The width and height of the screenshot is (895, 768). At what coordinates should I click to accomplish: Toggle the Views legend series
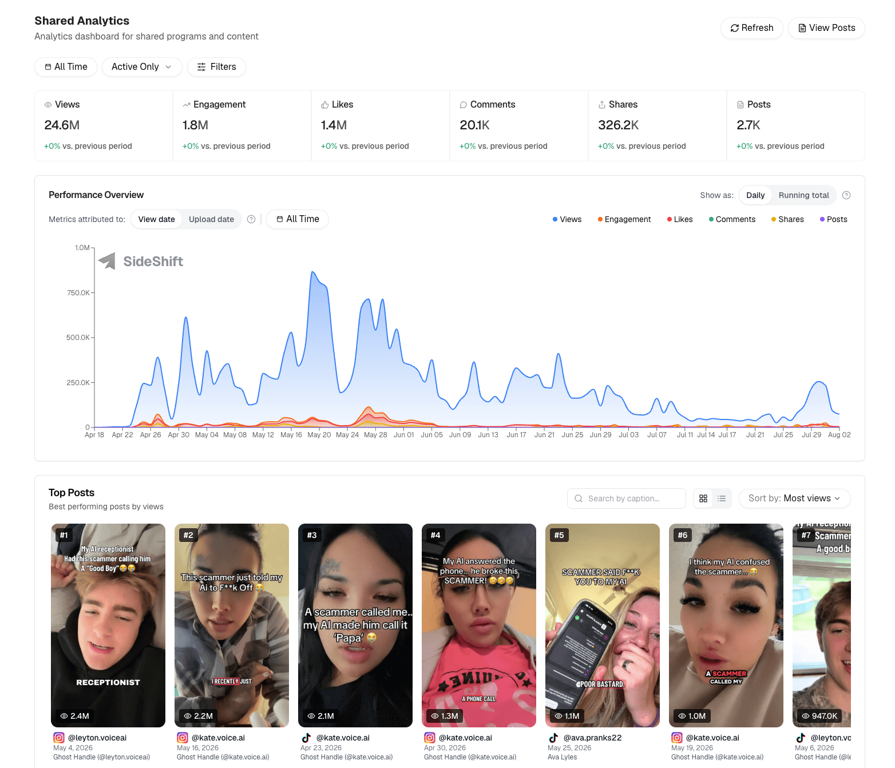(x=567, y=219)
